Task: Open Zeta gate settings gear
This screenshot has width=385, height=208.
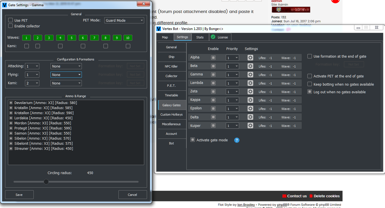Action: [x=250, y=92]
